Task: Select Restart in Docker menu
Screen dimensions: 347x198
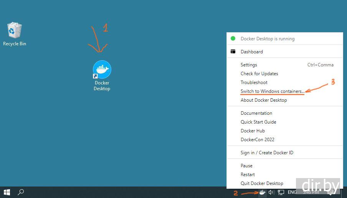Action: pos(285,175)
